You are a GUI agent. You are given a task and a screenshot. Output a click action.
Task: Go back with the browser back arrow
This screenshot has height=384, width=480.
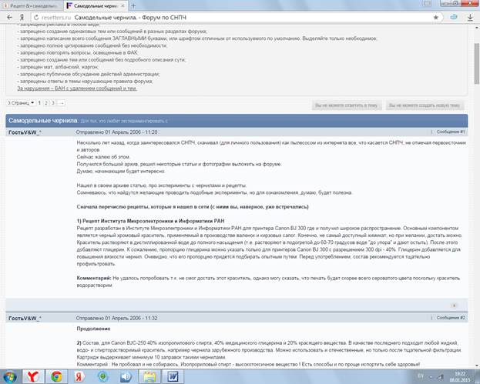[9, 18]
